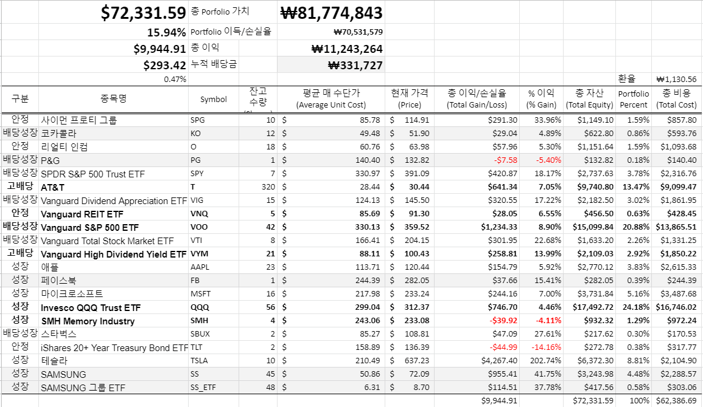
Task: Click the Total Gain/Loss column header
Action: point(477,99)
